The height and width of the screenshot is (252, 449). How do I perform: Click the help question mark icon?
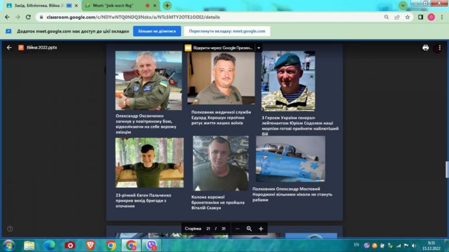pos(10,228)
